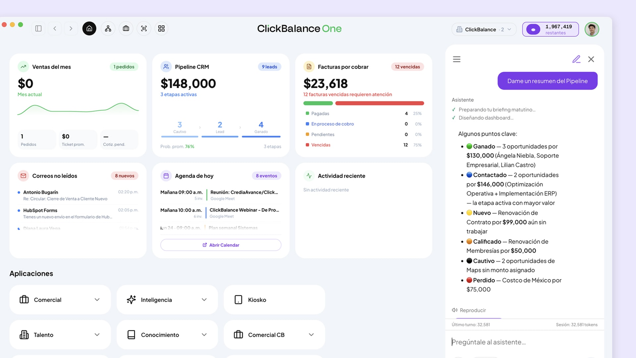This screenshot has width=636, height=358.
Task: Click the 9 leads badge
Action: click(270, 67)
